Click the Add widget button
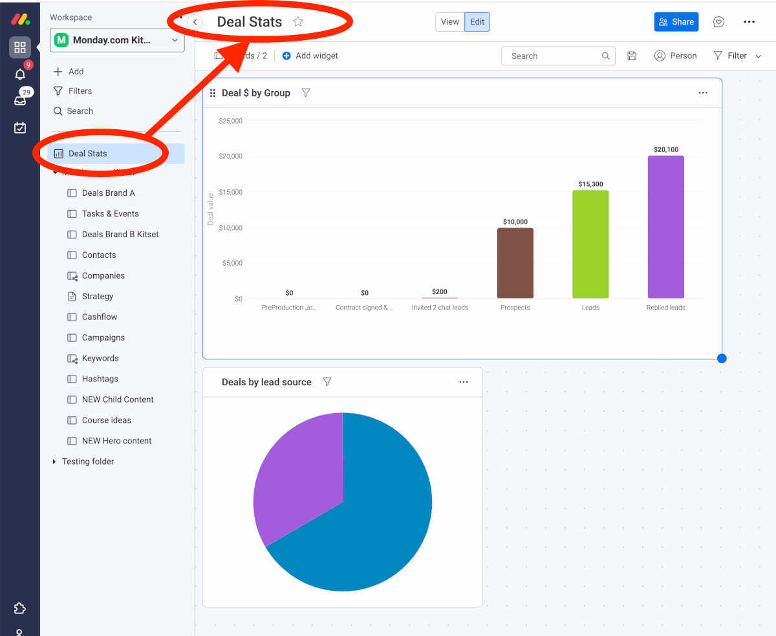Viewport: 776px width, 636px height. (x=310, y=56)
